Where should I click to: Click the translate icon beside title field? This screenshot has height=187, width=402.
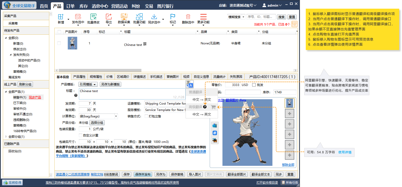pyautogui.click(x=190, y=84)
